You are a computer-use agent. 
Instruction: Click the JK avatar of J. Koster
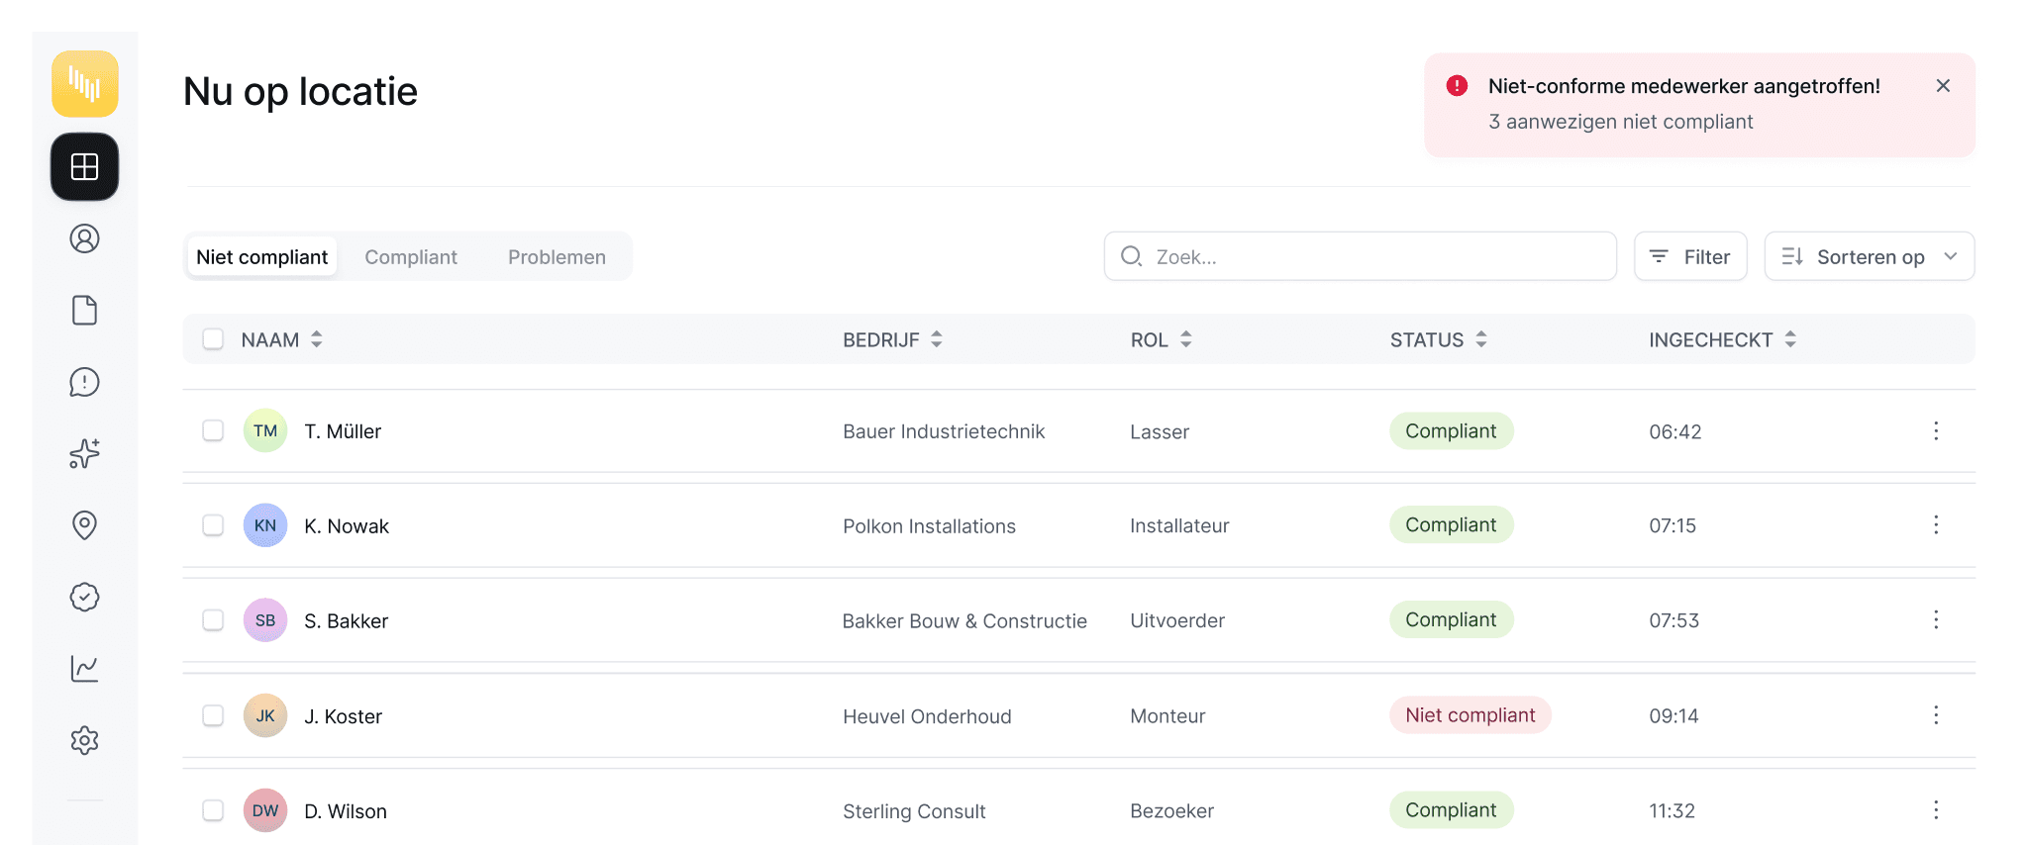coord(265,715)
